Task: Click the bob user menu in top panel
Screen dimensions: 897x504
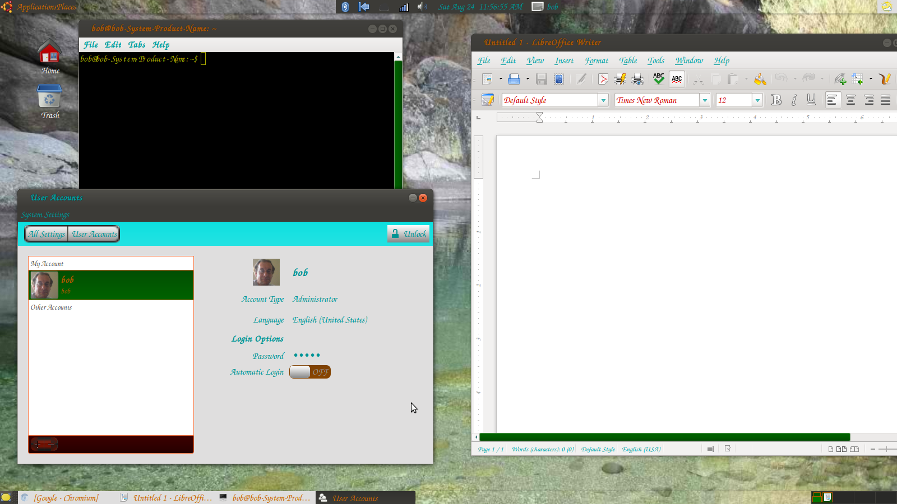Action: (x=545, y=7)
